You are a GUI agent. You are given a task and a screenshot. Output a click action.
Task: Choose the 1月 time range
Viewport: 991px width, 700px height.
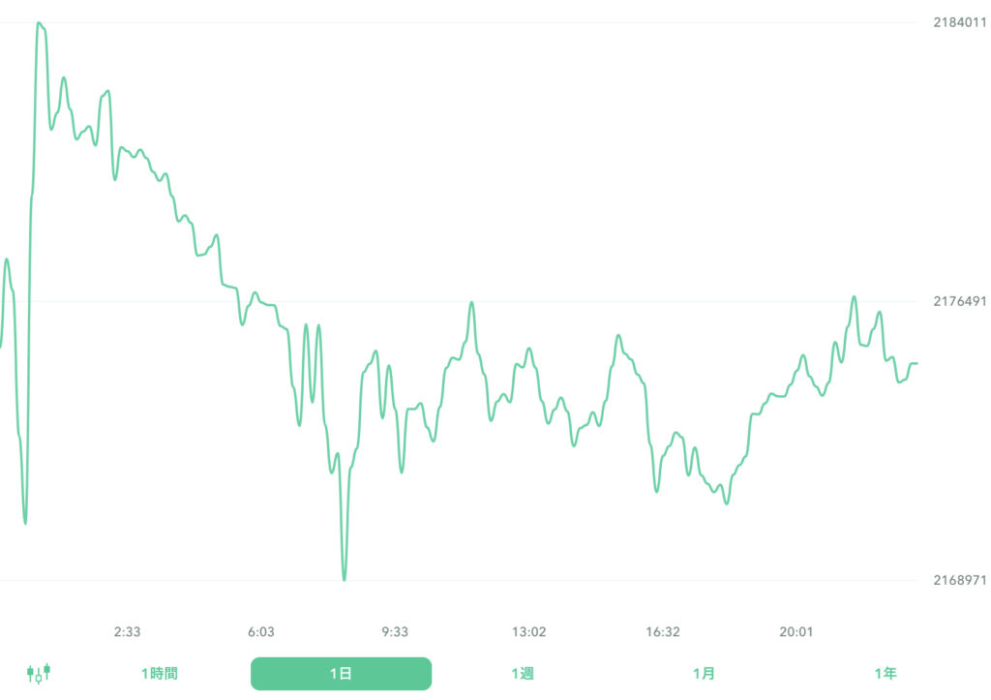tap(704, 673)
